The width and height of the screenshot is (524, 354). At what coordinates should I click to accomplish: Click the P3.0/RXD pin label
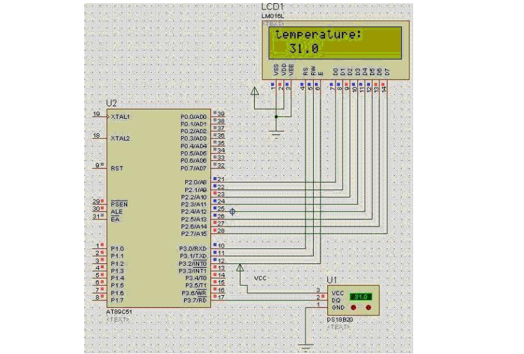coord(193,249)
